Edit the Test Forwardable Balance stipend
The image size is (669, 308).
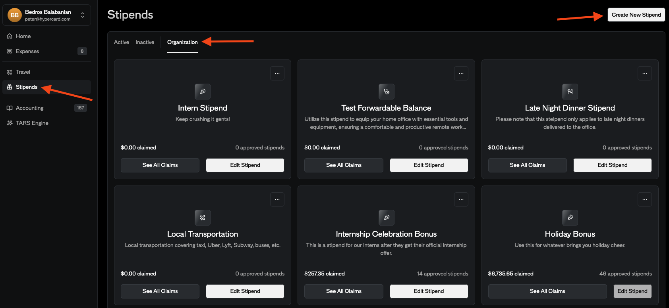tap(429, 165)
